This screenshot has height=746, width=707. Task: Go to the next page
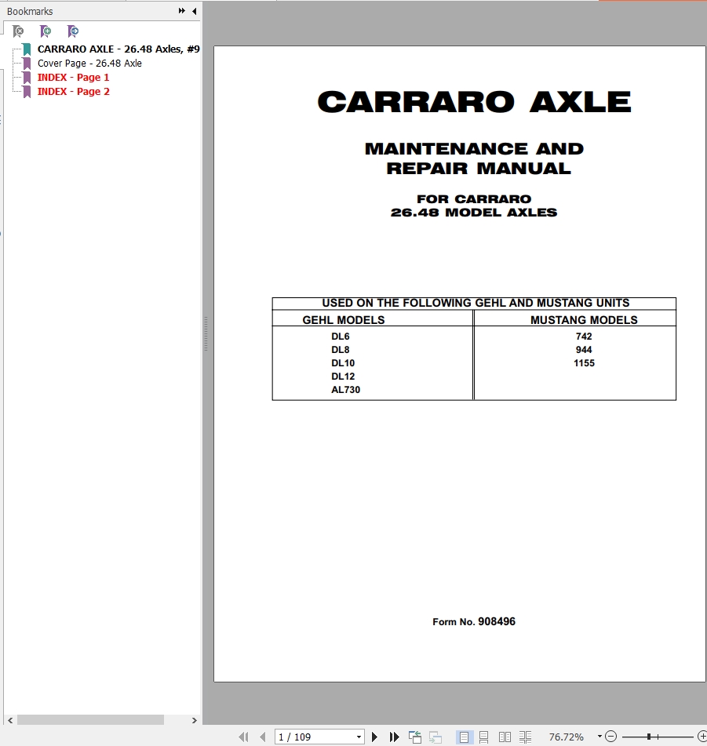point(374,737)
